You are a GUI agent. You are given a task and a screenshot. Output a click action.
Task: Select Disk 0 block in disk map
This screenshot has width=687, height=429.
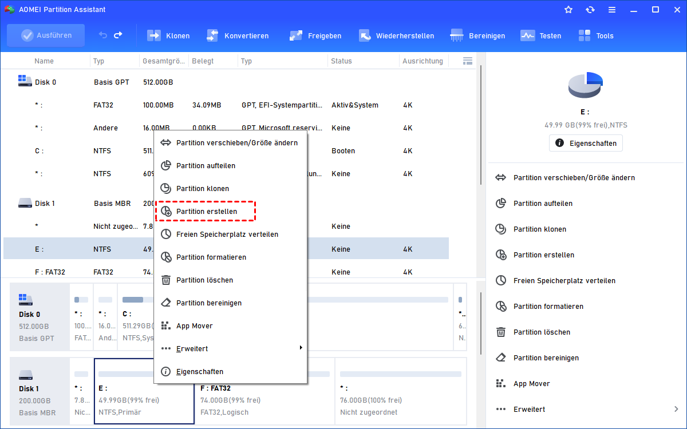pyautogui.click(x=40, y=316)
